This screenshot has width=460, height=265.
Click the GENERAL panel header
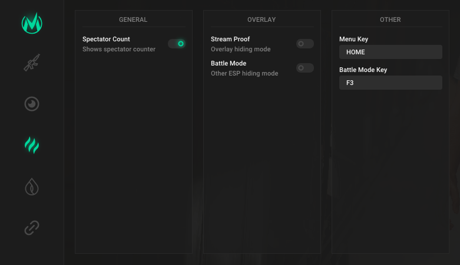point(133,19)
